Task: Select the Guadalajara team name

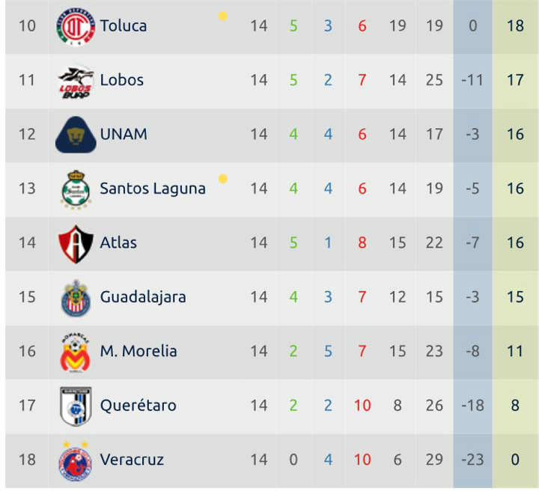Action: (143, 297)
